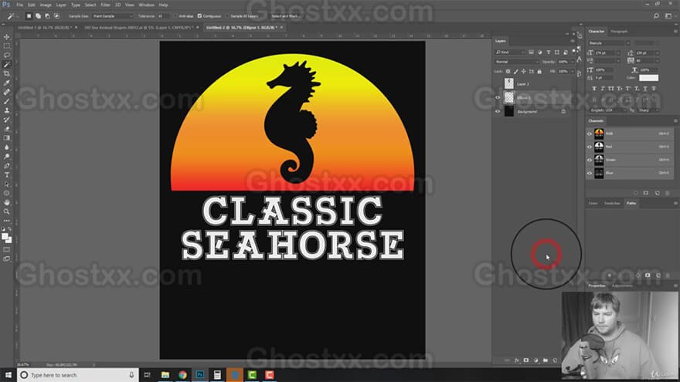The height and width of the screenshot is (382, 680).
Task: Select the Pen tool
Action: [6, 165]
